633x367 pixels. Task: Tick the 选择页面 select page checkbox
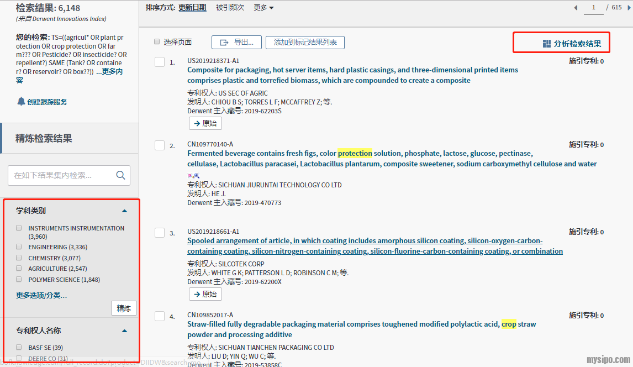pyautogui.click(x=157, y=41)
